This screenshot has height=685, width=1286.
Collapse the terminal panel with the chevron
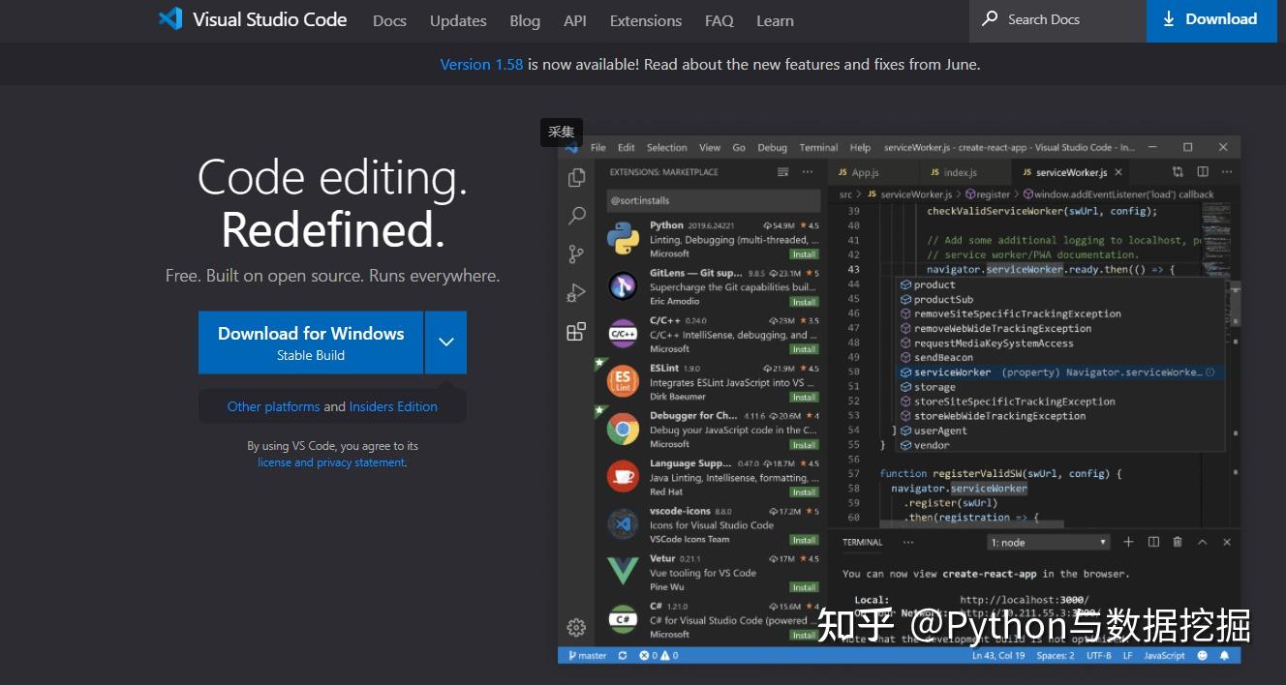1201,541
